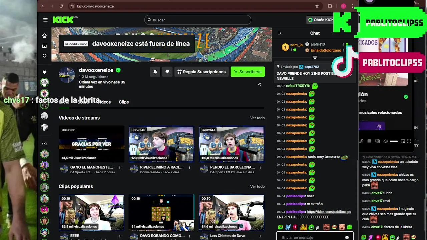This screenshot has height=240, width=427.
Task: Click ErnaldoSolorzano in the chat leaderboard
Action: click(x=326, y=50)
